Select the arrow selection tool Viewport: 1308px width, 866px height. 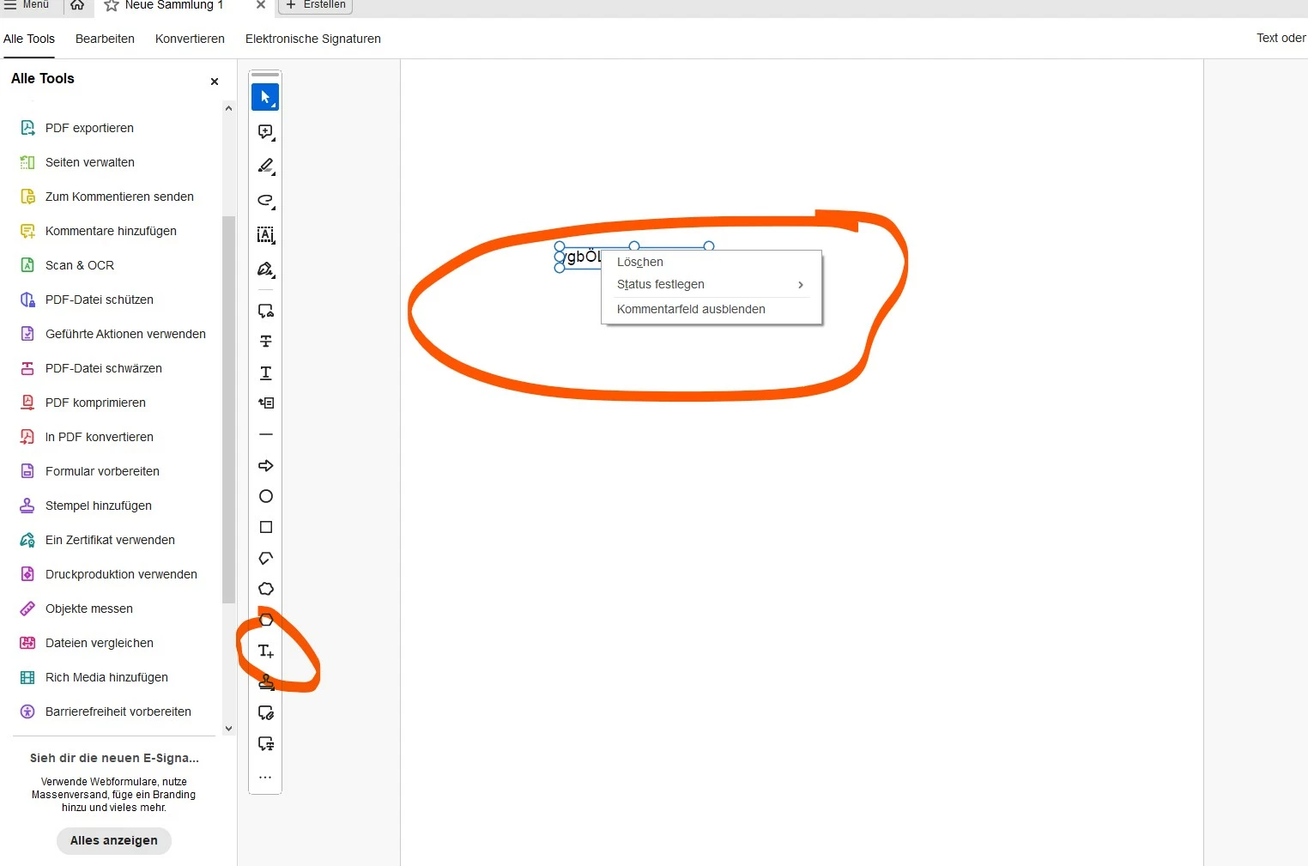265,97
